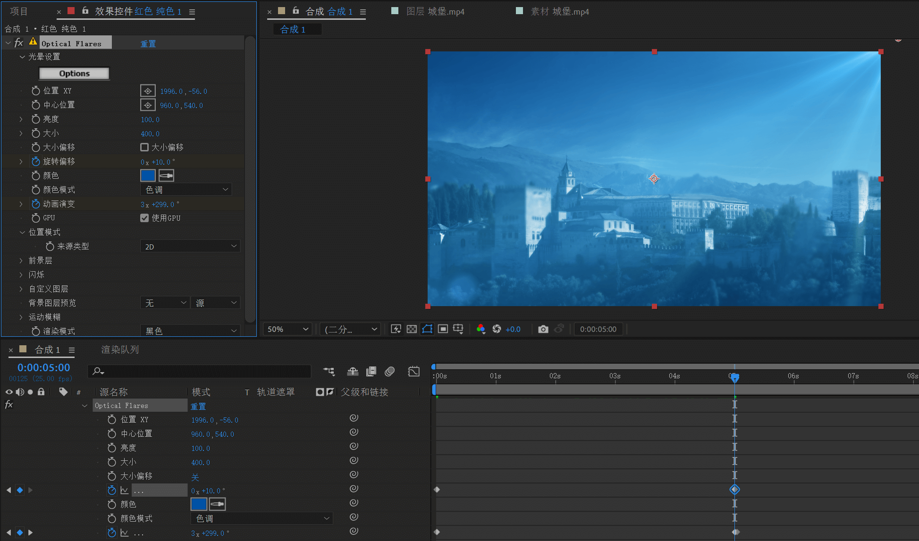Click the pick whip for 亮度 row
Screen dimensions: 919x541
[354, 446]
